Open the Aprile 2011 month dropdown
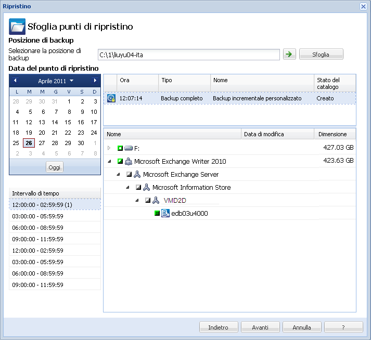The height and width of the screenshot is (340, 371). [71, 81]
